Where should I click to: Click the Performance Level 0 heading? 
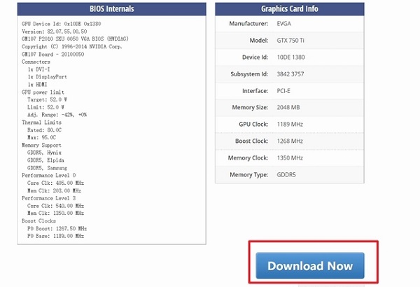[49, 175]
